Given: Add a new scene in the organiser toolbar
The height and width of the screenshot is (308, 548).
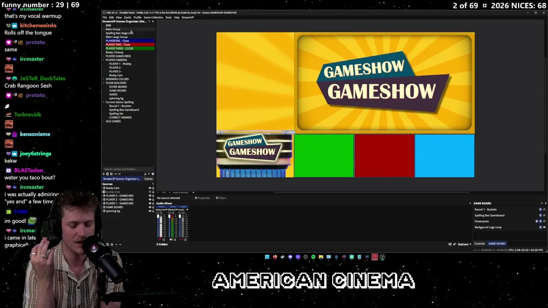Looking at the screenshot, I should [x=104, y=174].
